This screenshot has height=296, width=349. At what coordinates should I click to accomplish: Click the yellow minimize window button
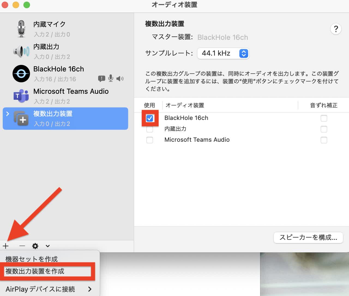(x=16, y=5)
